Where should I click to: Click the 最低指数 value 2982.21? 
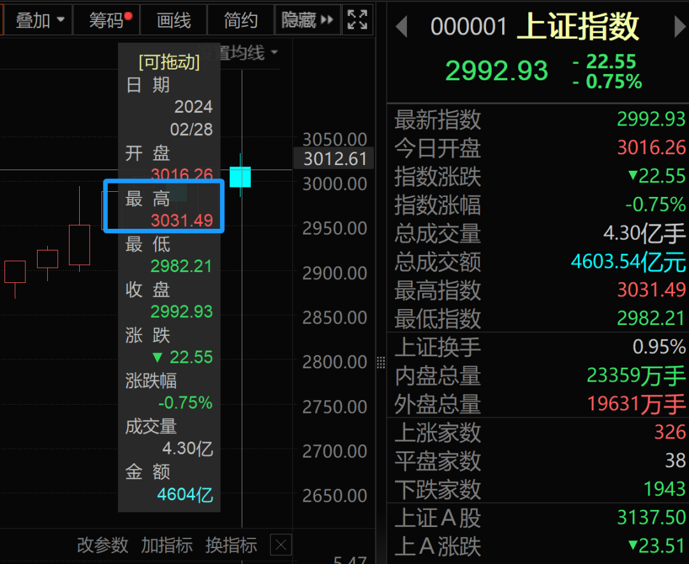651,319
